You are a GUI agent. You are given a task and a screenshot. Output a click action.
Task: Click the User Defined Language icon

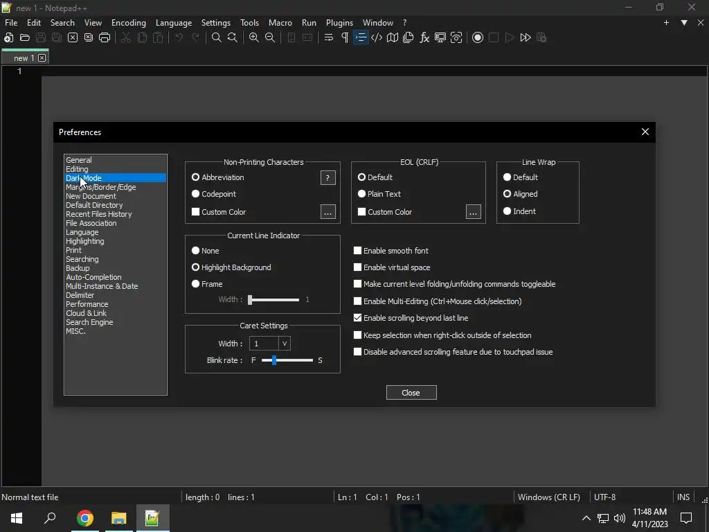[x=377, y=37]
